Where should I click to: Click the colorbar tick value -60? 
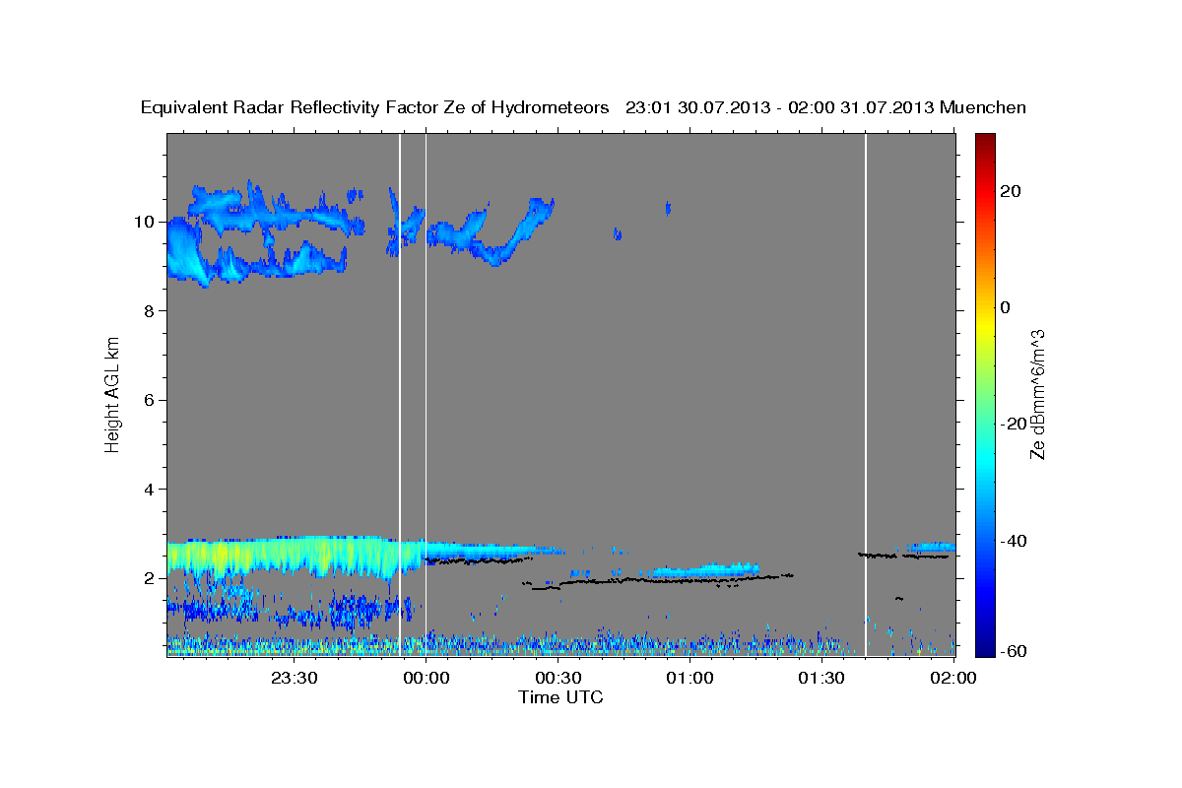pos(1014,651)
